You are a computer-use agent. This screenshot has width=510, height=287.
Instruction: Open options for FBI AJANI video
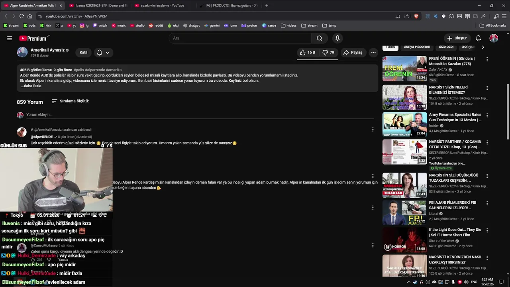pos(487,203)
